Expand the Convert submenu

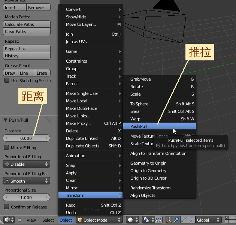coord(91,9)
